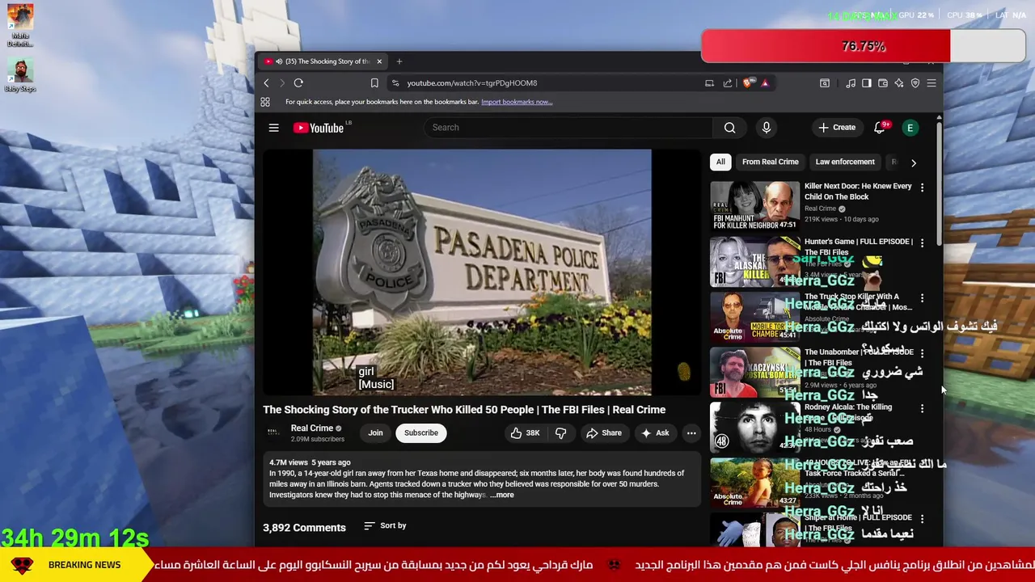Viewport: 1035px width, 582px height.
Task: Open options menu for Truck Stop Killer video
Action: click(922, 298)
